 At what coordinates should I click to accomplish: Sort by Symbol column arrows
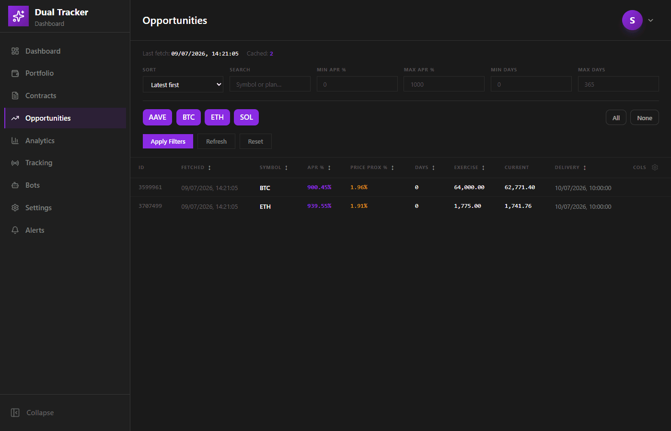[286, 168]
